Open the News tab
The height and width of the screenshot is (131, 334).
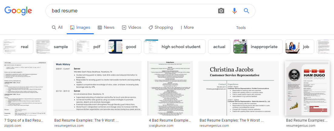(x=106, y=28)
